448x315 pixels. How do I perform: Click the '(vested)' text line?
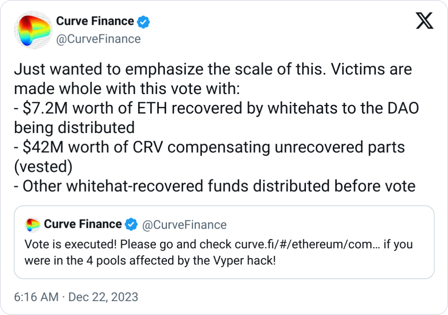43,167
